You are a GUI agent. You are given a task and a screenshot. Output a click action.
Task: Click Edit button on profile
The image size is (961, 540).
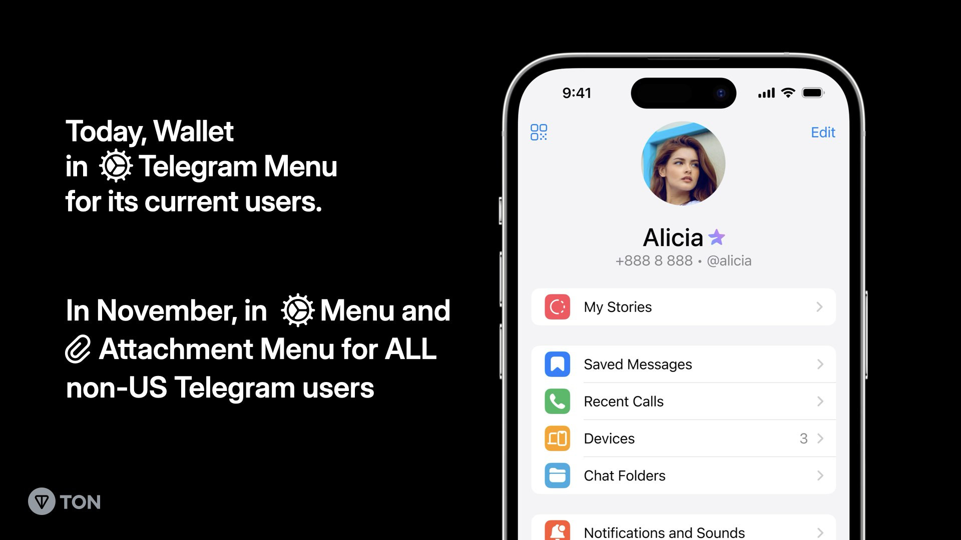pos(823,132)
